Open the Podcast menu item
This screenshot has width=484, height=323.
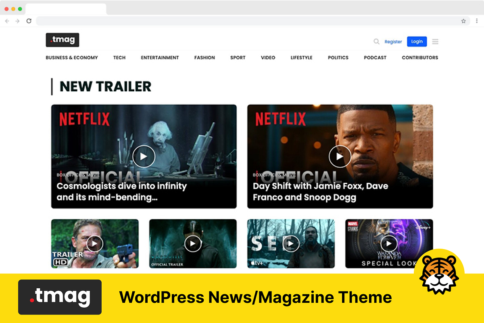[x=375, y=58]
